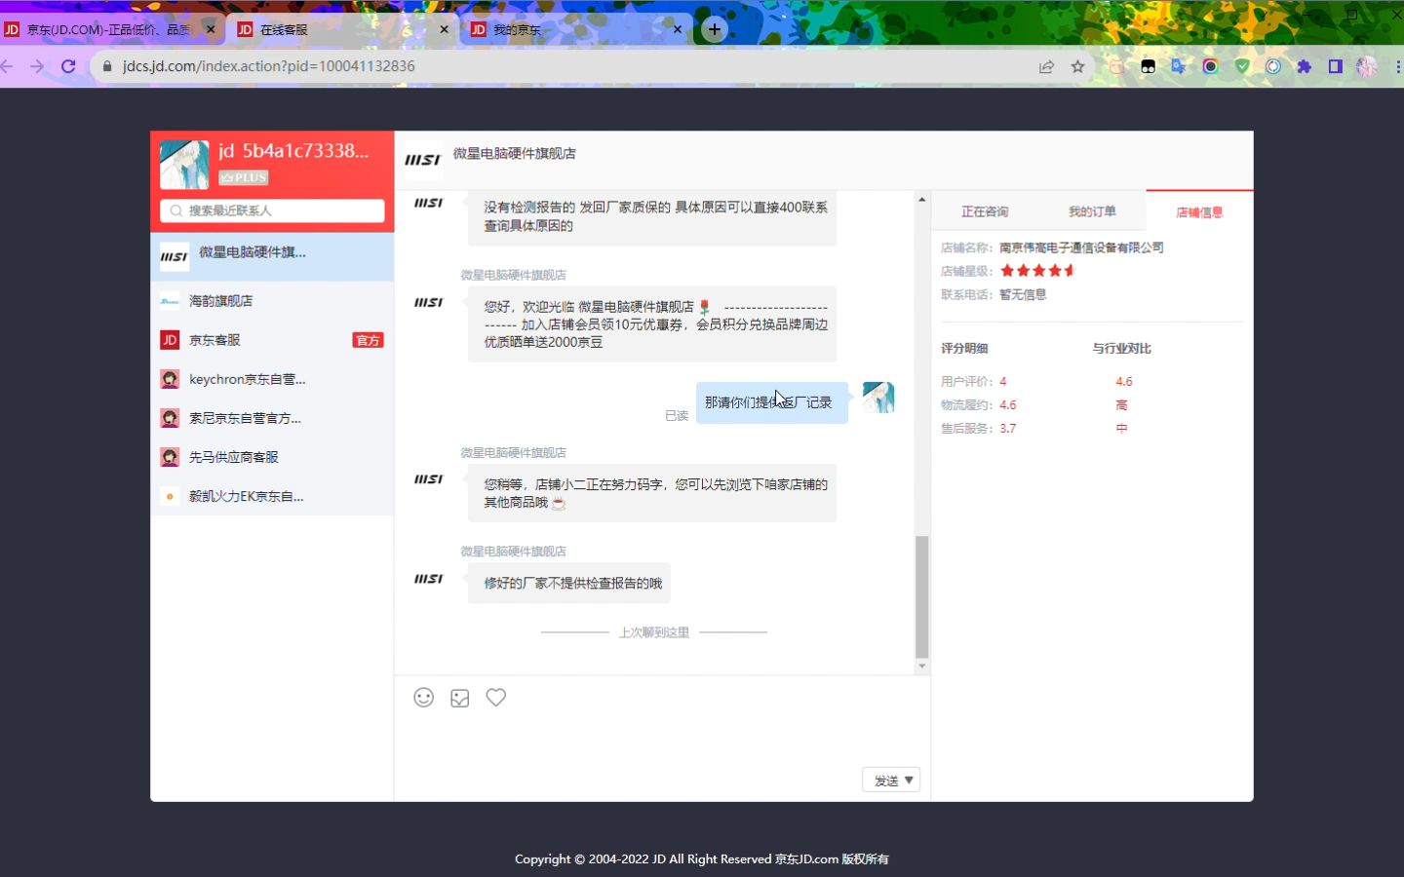Click store name 南京伟高电子通信设备有限公司
Screen dimensions: 1404x877
(x=1081, y=248)
